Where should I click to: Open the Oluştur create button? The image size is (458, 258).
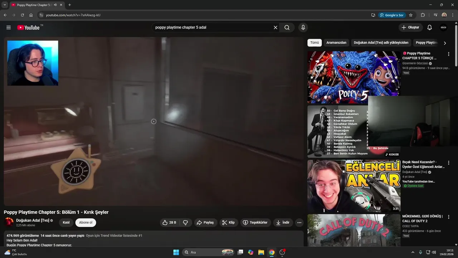point(410,28)
